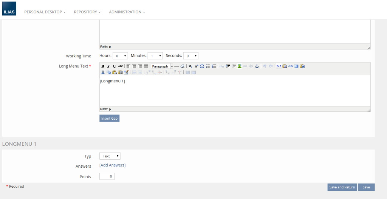Insert an image using the picture icon
The image size is (387, 199).
coord(240,66)
